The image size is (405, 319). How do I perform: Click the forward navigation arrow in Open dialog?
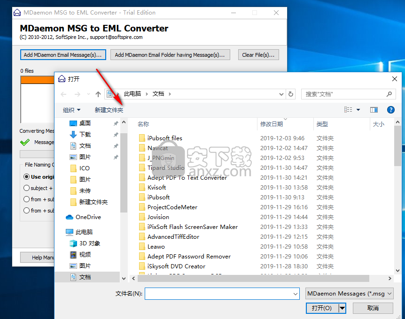click(x=77, y=94)
